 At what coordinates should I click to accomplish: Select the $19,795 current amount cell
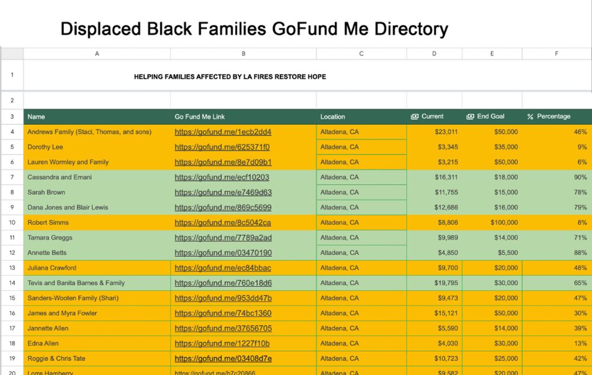[434, 283]
